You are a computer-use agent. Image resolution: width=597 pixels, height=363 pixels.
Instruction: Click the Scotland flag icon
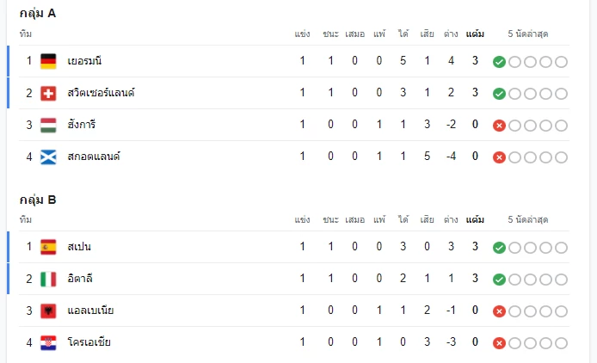pyautogui.click(x=48, y=157)
